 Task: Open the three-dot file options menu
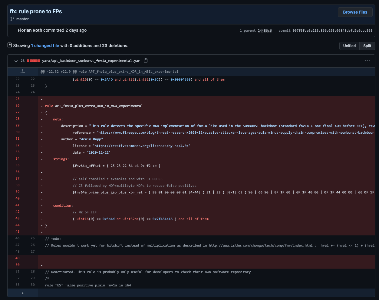point(367,61)
